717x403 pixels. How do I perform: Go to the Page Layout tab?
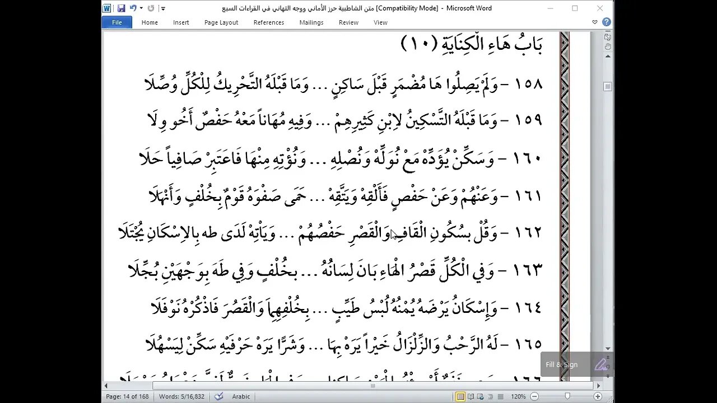(x=221, y=22)
